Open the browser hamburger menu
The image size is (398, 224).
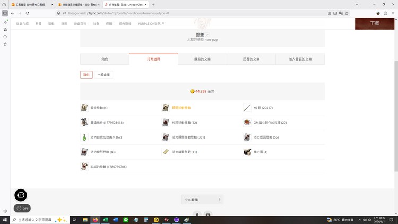(393, 13)
